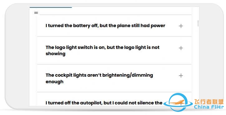The image size is (226, 115).
Task: Click the plus icon beside the logo light question
Action: point(181,48)
